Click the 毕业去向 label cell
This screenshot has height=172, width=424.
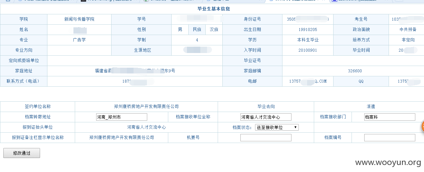pos(266,107)
